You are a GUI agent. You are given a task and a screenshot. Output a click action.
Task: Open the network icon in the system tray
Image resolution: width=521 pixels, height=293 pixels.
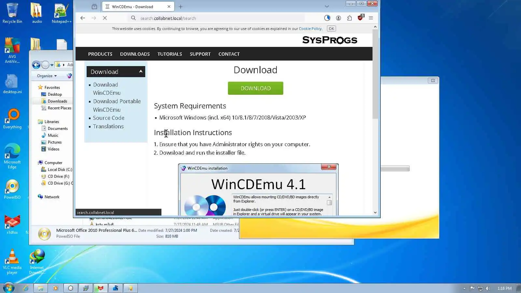click(x=480, y=288)
